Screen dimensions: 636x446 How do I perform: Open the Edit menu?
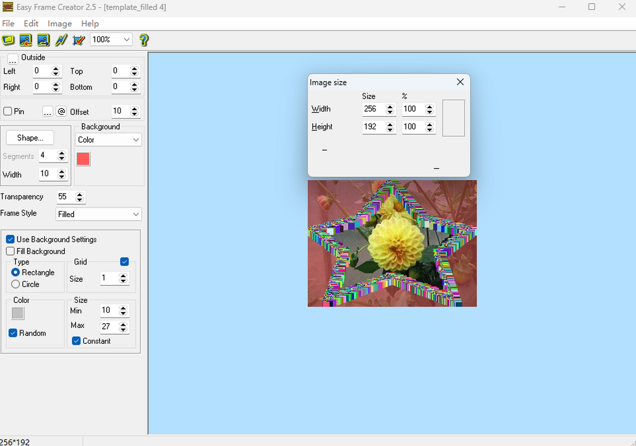point(31,23)
